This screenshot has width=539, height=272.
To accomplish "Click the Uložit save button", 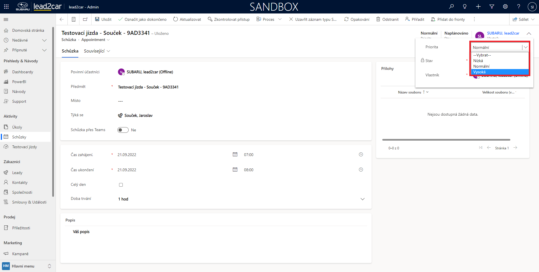I will (103, 19).
